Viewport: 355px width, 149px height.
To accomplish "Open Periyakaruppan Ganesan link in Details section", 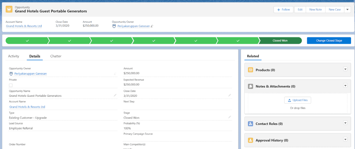I will pyautogui.click(x=31, y=74).
